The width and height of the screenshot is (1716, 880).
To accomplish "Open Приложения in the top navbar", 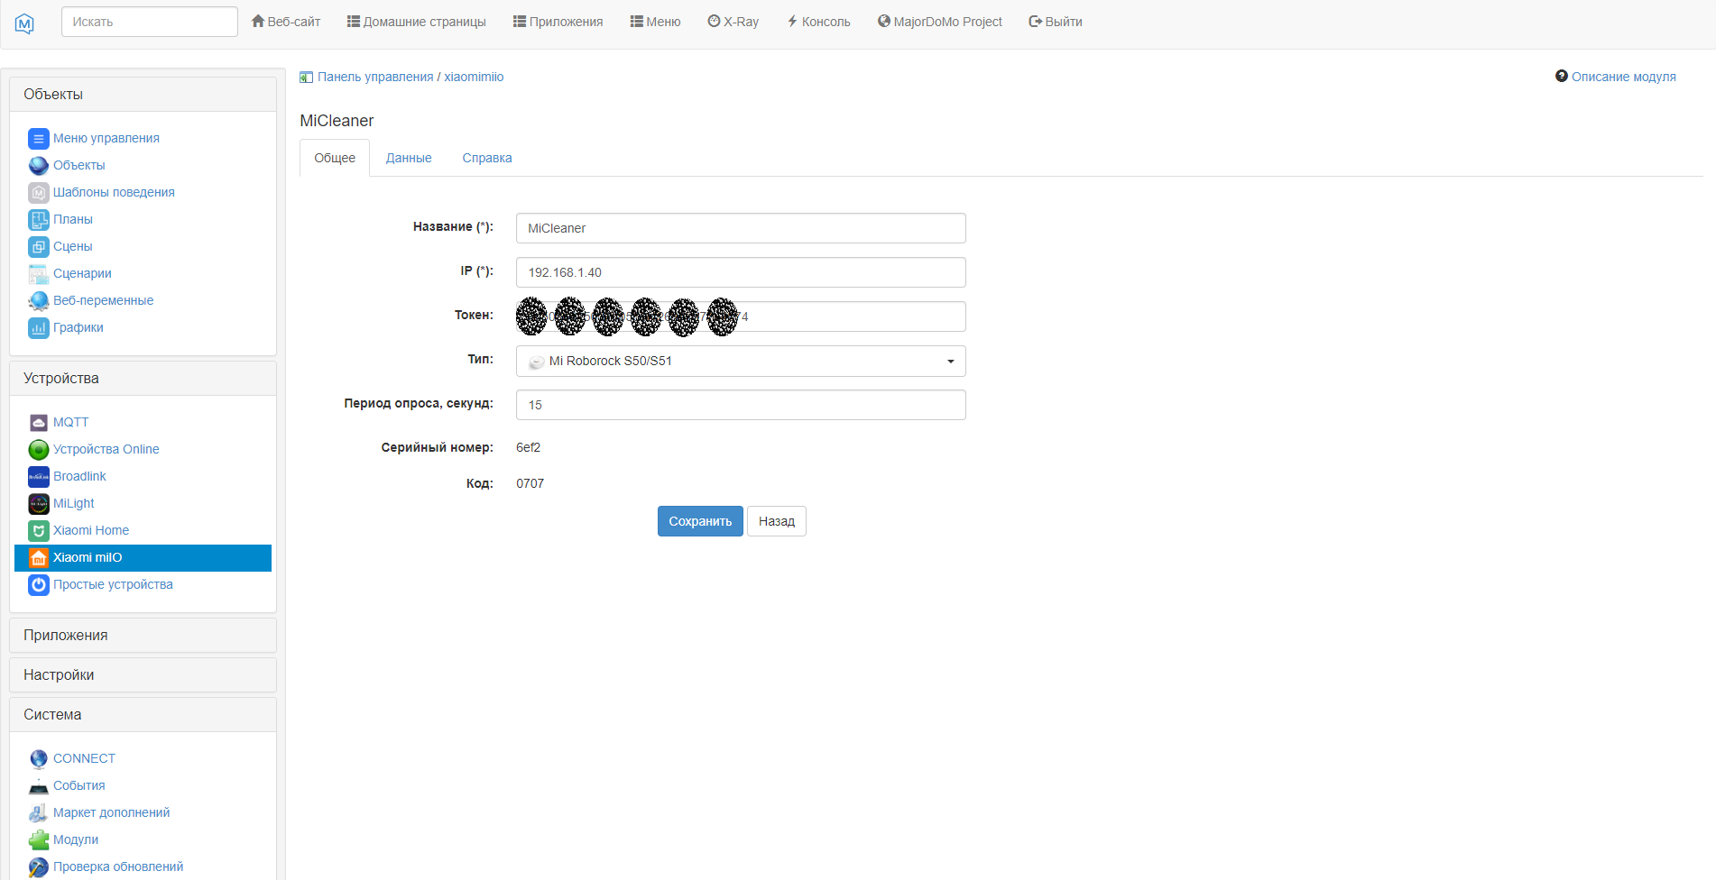I will [x=558, y=22].
